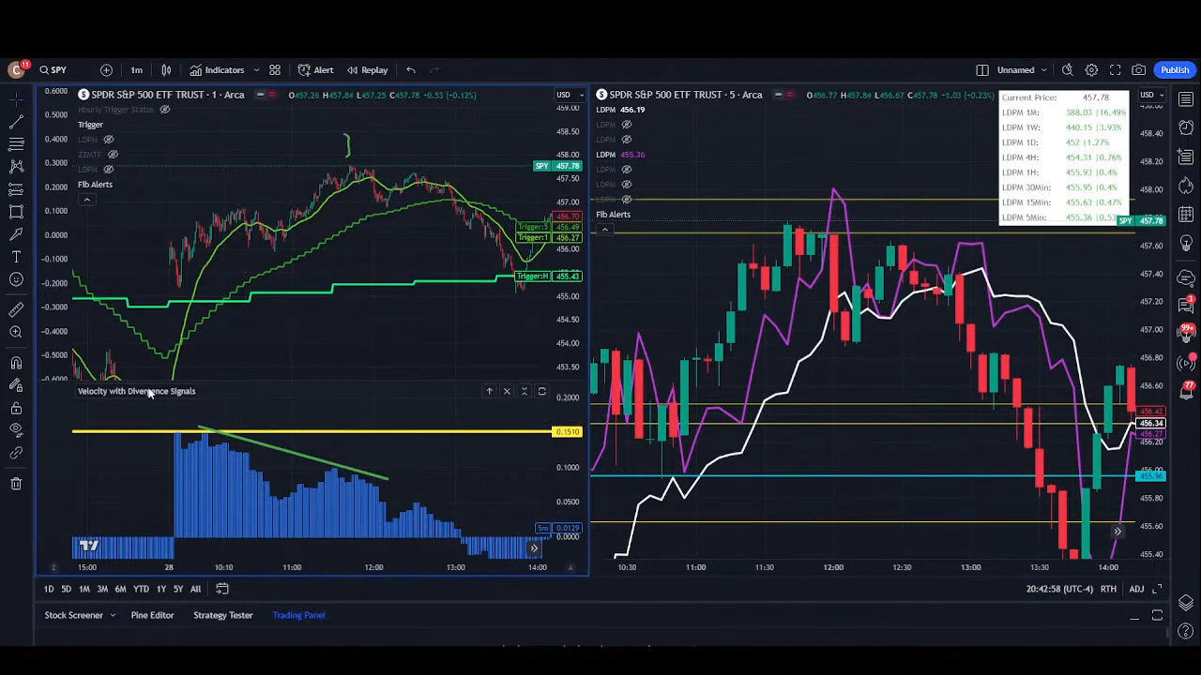
Task: Toggle magnet mode
Action: point(16,363)
